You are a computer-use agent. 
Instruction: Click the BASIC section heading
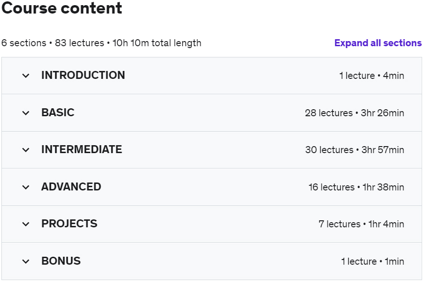click(x=58, y=112)
